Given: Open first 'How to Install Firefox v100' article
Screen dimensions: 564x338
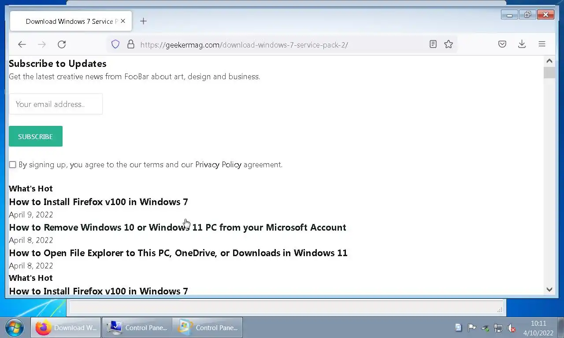Looking at the screenshot, I should point(98,202).
